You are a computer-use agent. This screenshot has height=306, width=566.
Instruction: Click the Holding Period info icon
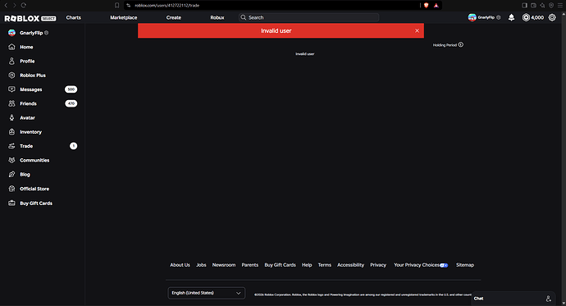pos(461,45)
